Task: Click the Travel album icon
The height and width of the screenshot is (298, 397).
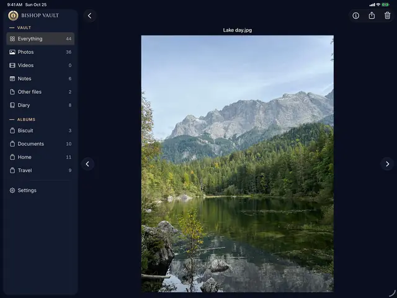Action: tap(12, 170)
